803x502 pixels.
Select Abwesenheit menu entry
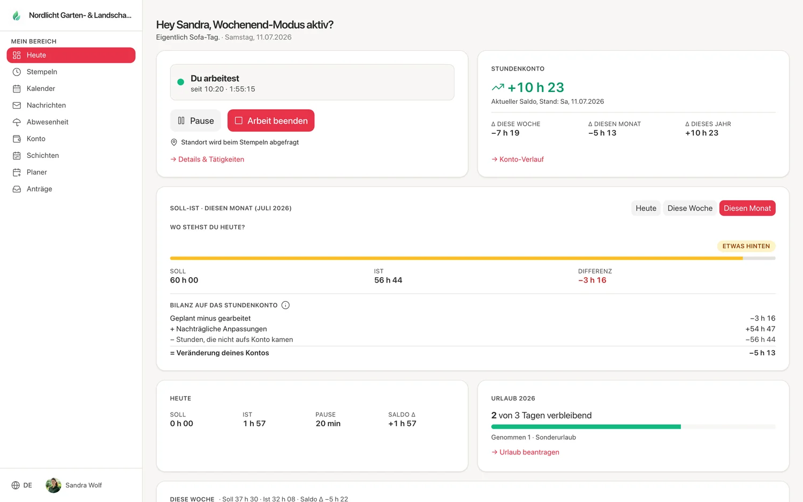pos(71,122)
